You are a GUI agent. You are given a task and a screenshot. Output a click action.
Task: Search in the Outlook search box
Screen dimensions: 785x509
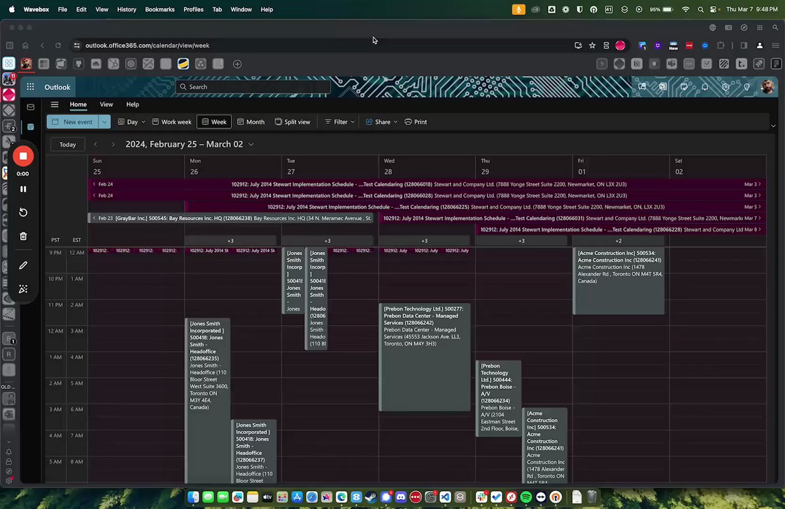pos(253,87)
